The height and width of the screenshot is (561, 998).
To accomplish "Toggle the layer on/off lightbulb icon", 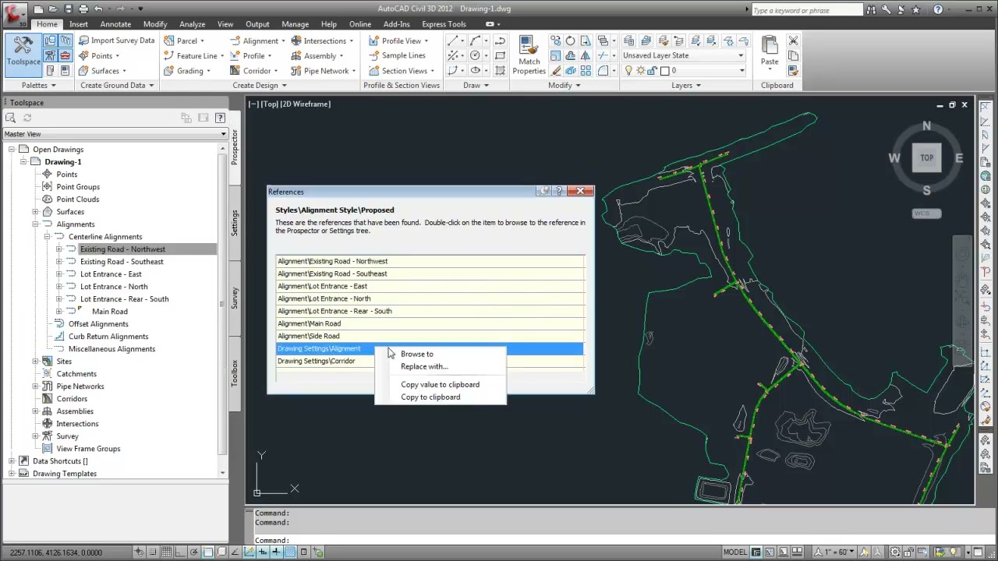I will click(x=628, y=71).
